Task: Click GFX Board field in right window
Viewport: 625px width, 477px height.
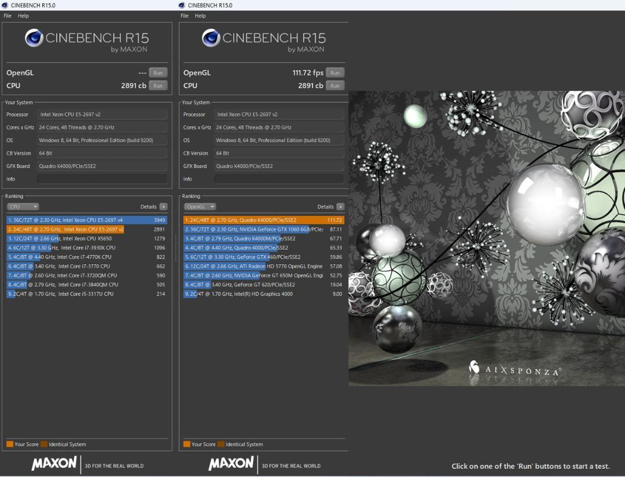Action: click(x=279, y=166)
